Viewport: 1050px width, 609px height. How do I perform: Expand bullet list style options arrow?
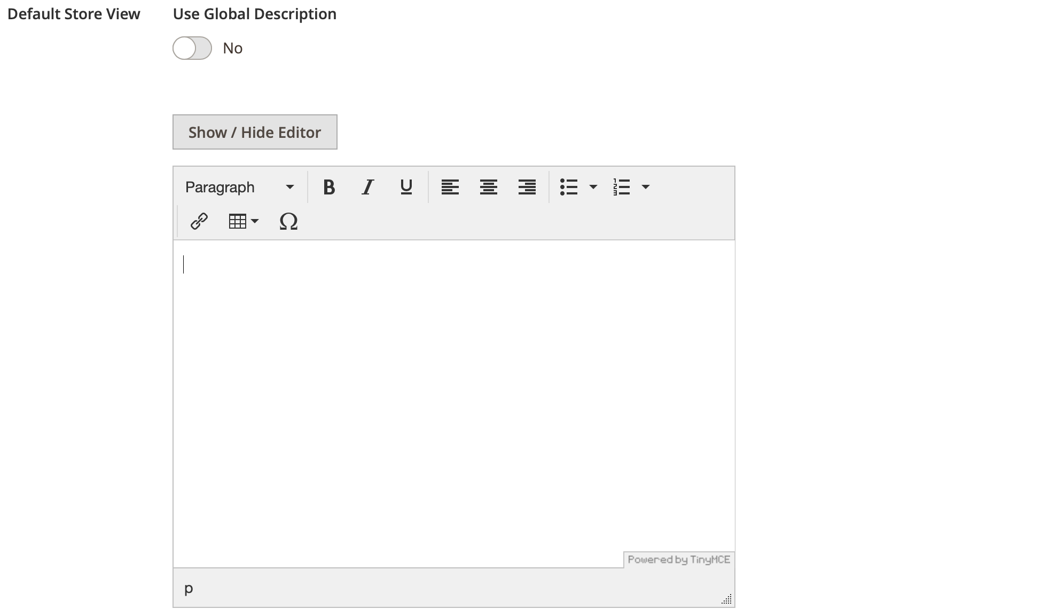[593, 187]
